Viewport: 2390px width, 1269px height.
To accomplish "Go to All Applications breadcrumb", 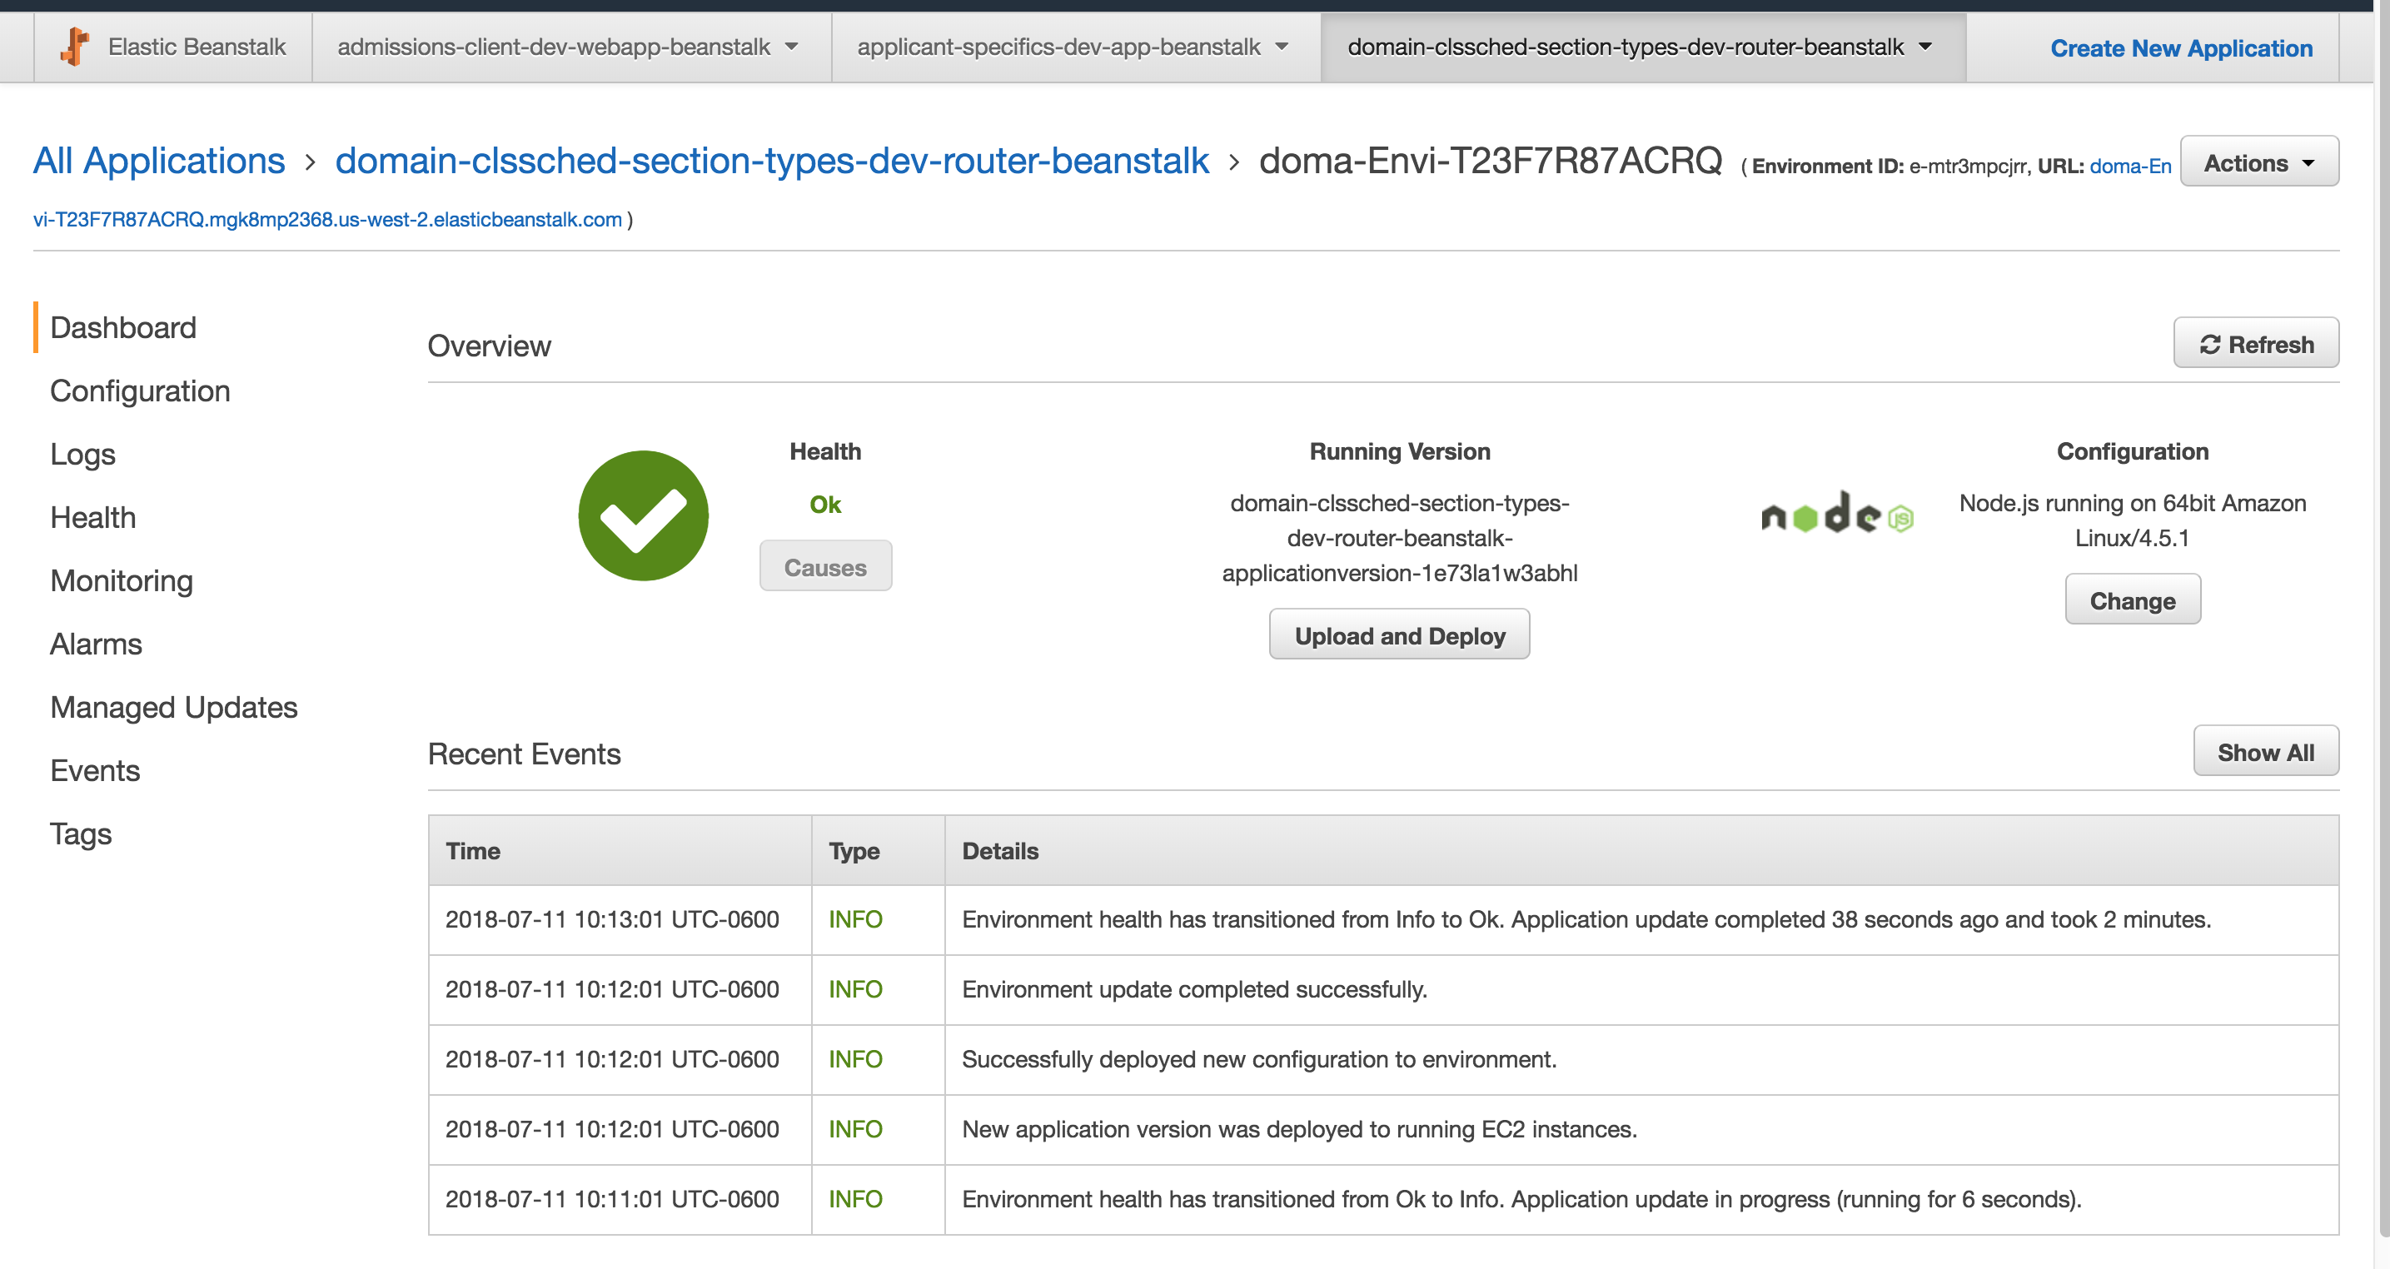I will tap(159, 162).
